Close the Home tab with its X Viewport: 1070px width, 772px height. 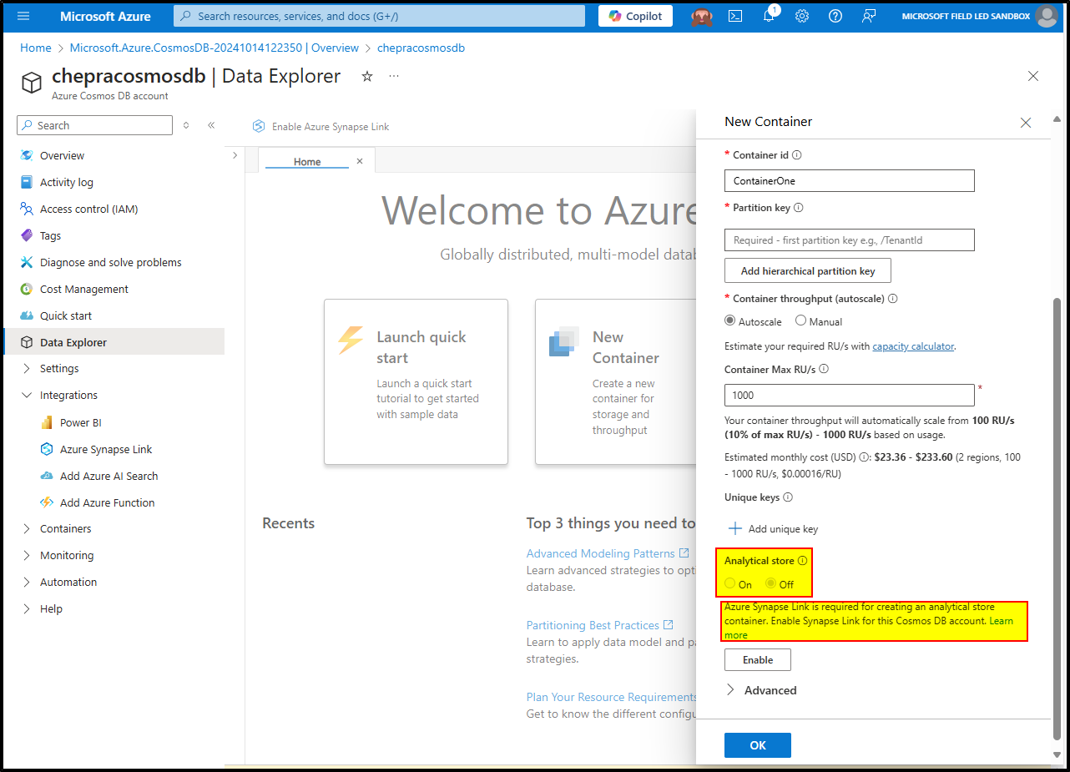point(360,161)
